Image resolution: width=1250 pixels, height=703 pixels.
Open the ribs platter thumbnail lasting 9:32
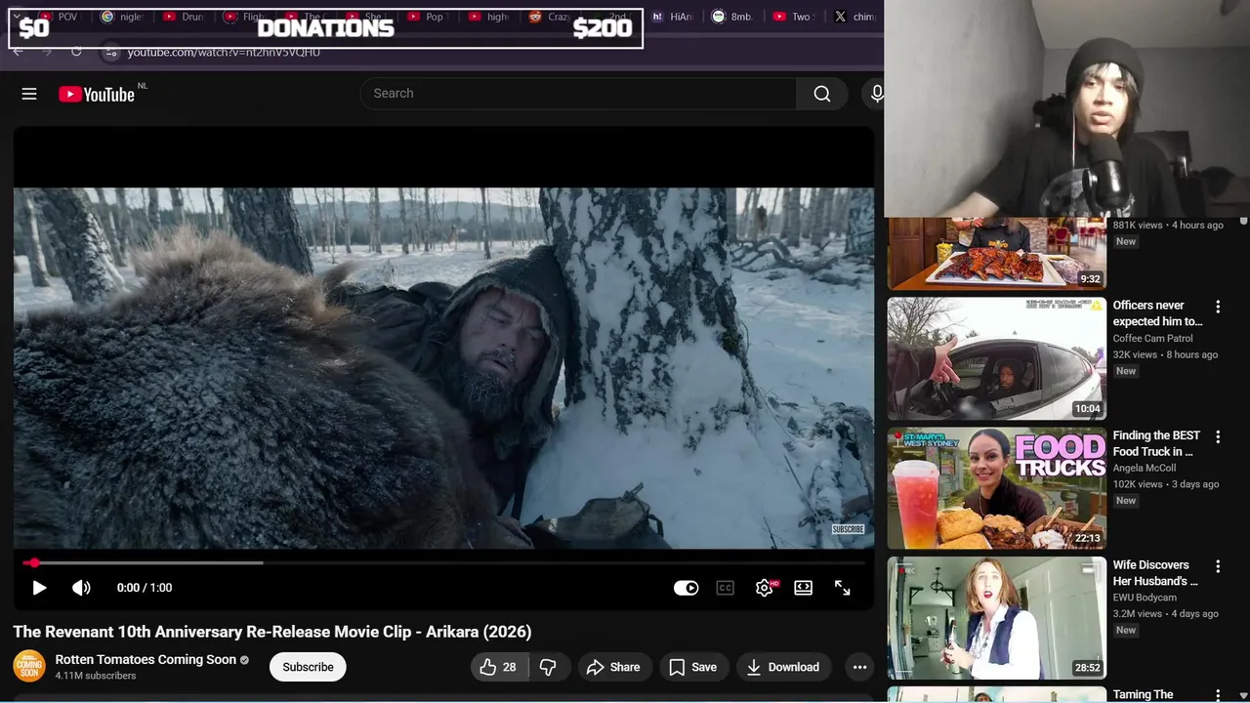pyautogui.click(x=997, y=254)
